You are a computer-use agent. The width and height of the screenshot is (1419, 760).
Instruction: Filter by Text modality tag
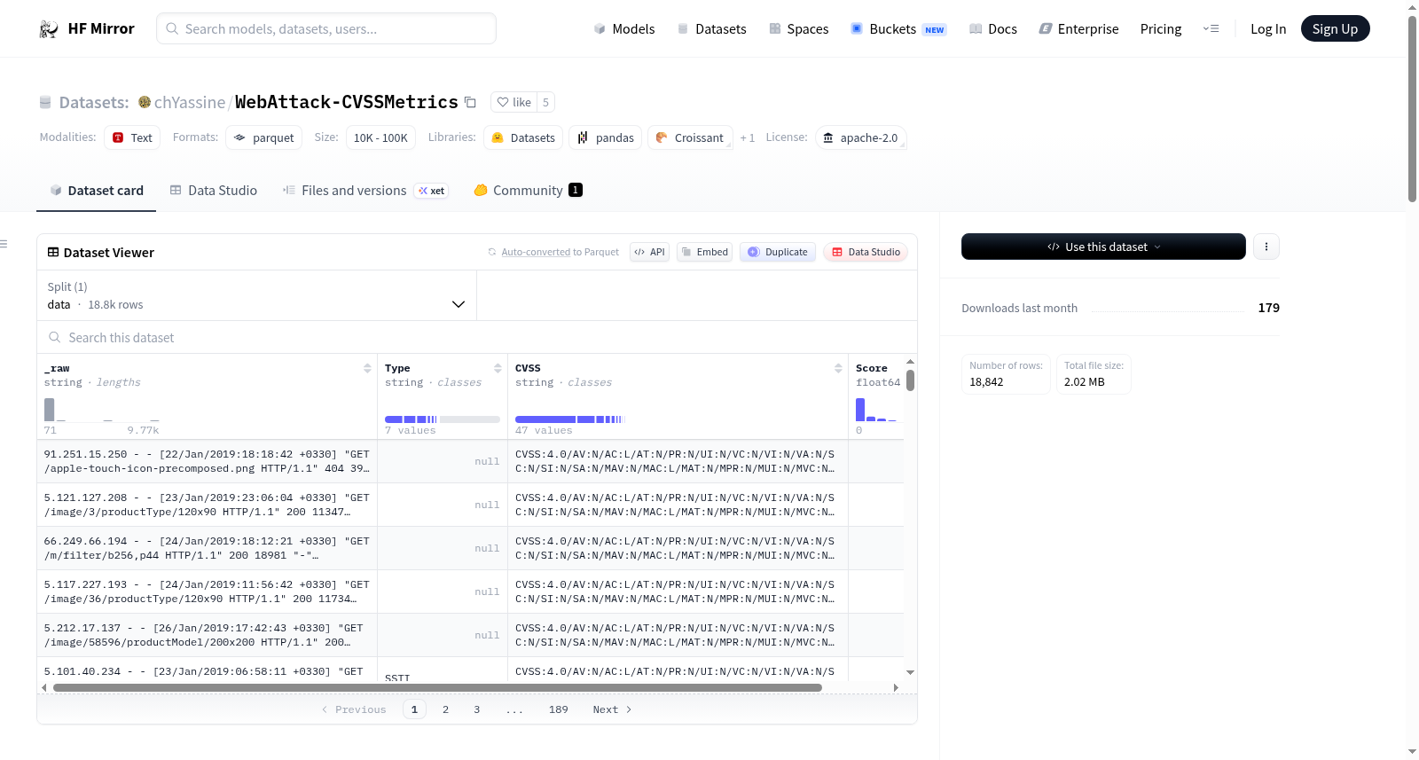(132, 137)
